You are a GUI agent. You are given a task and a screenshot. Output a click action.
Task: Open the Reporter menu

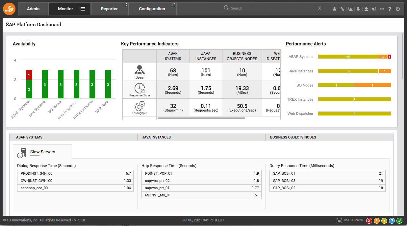tap(109, 9)
